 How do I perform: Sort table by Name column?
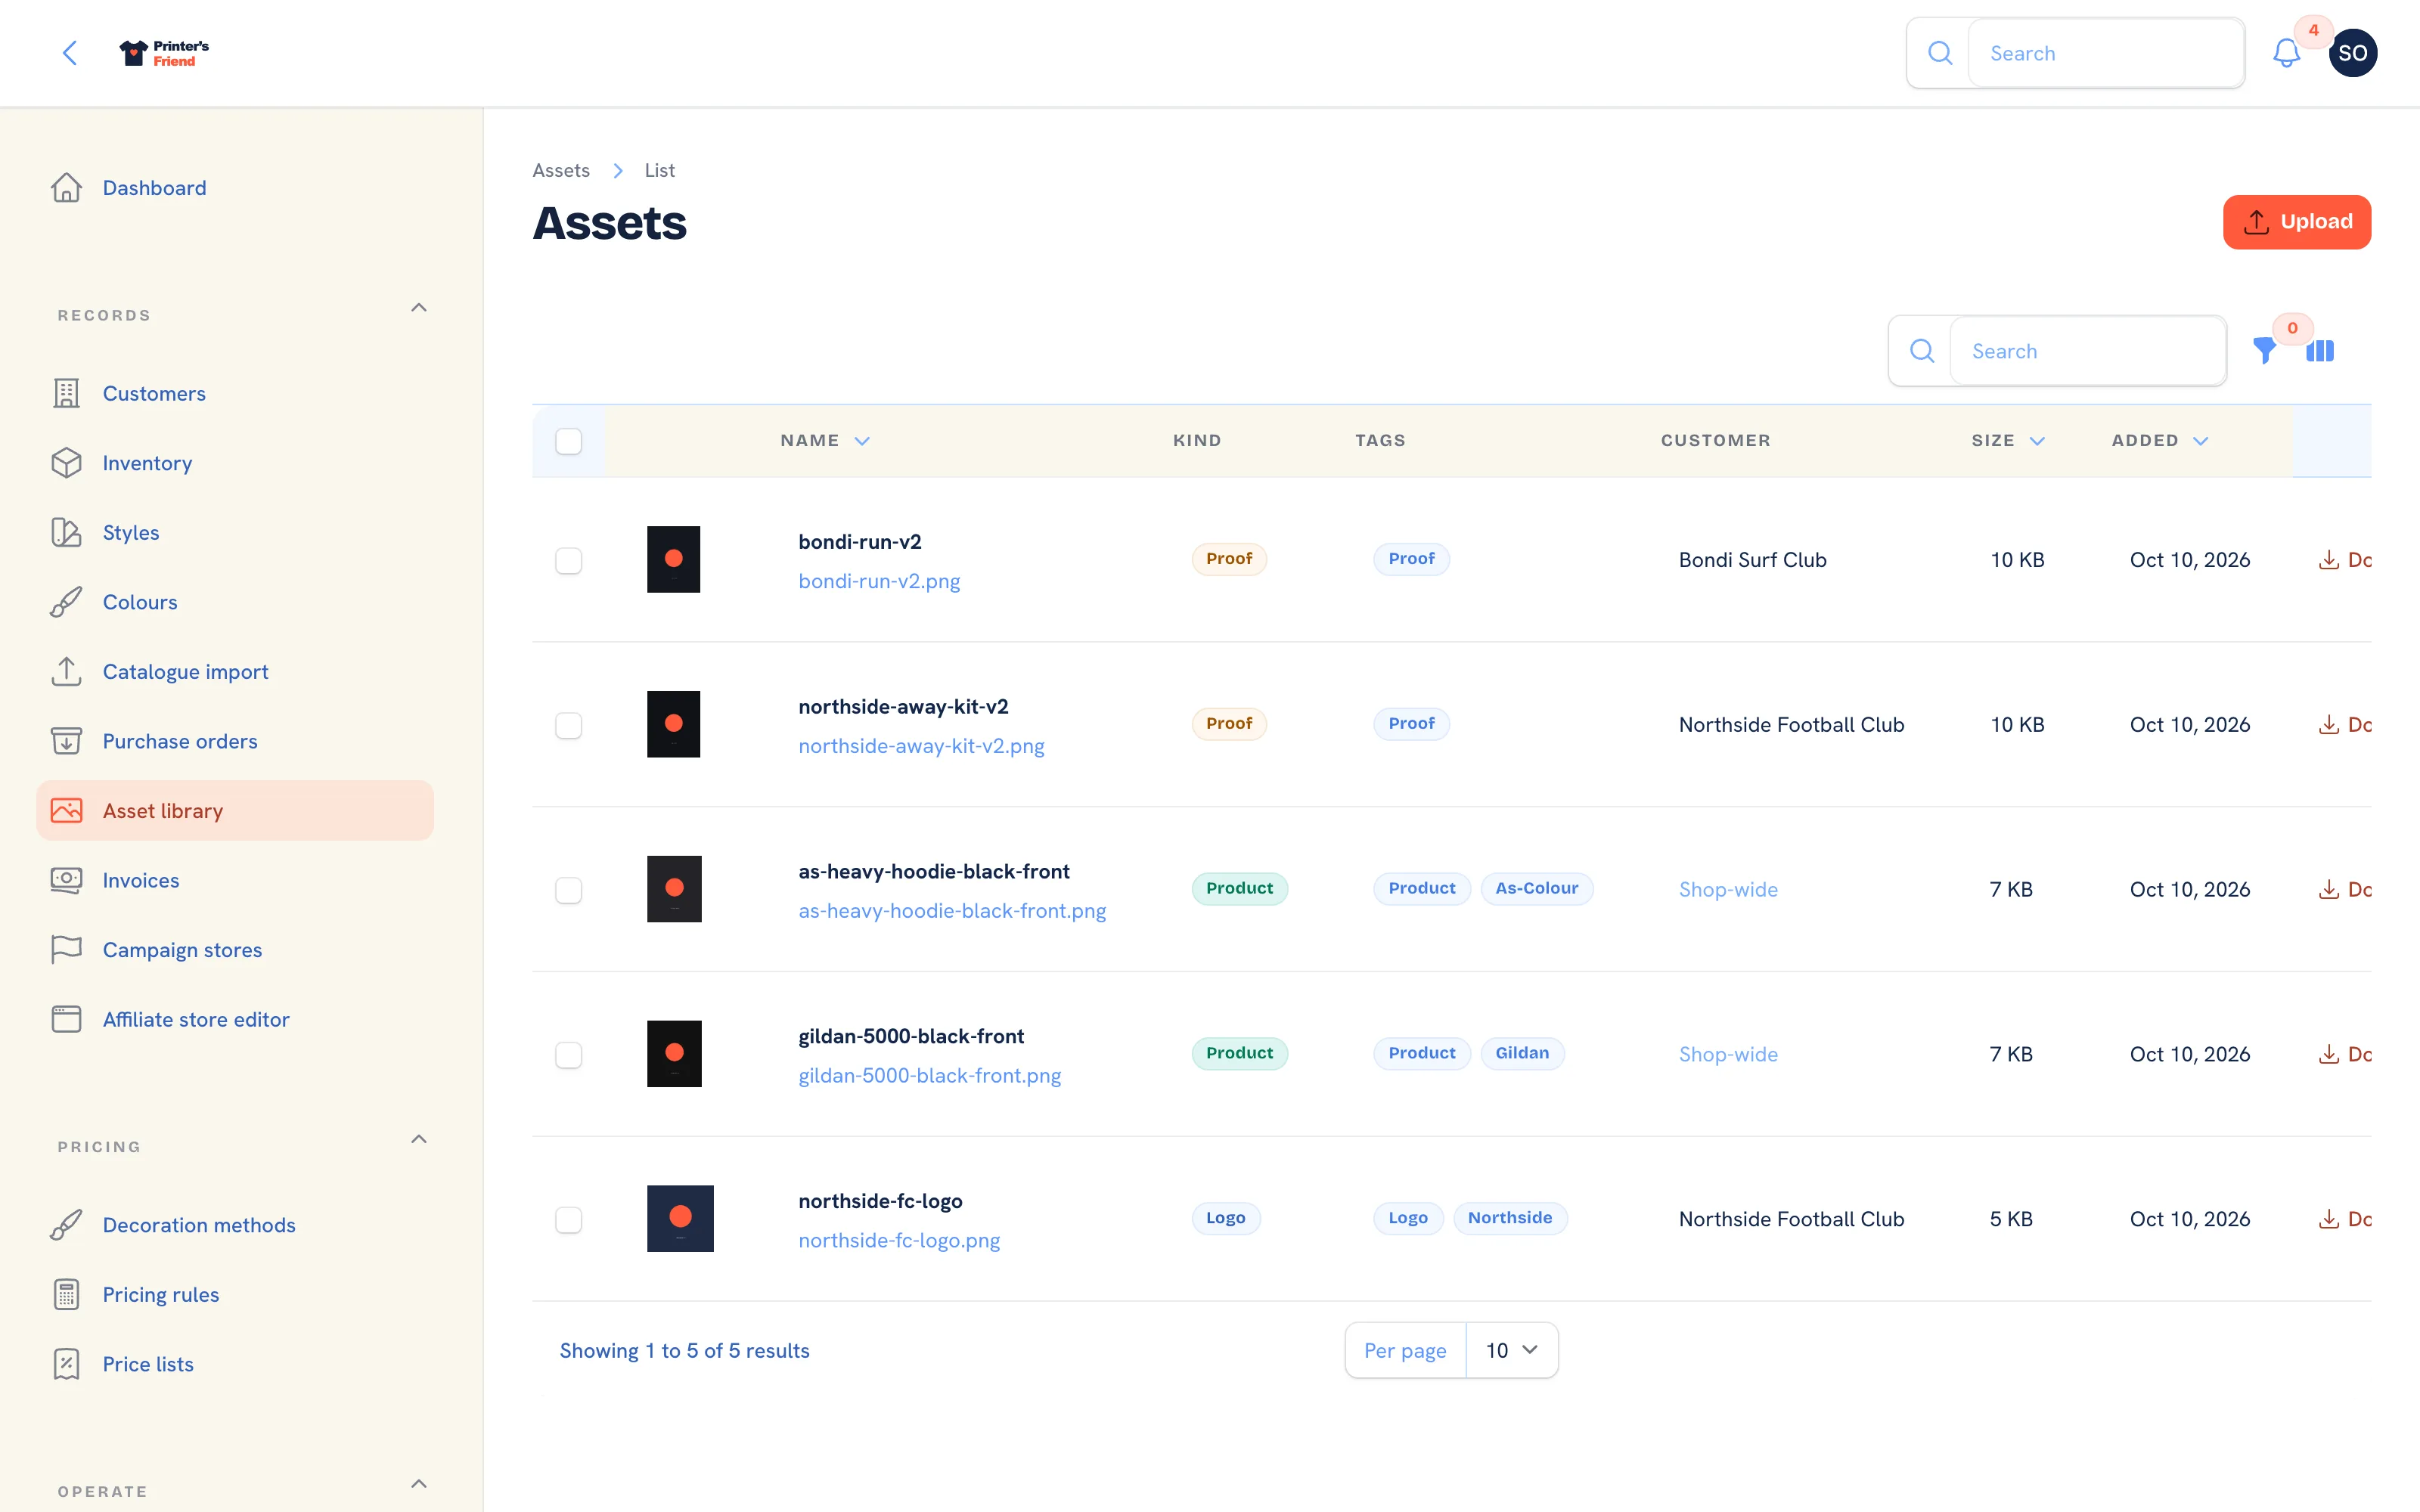825,441
